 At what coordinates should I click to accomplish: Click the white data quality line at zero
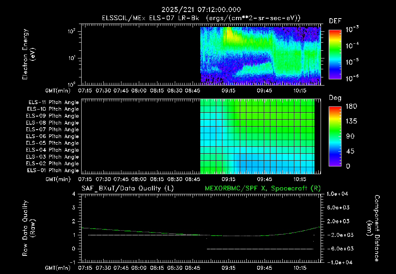click(x=260, y=249)
